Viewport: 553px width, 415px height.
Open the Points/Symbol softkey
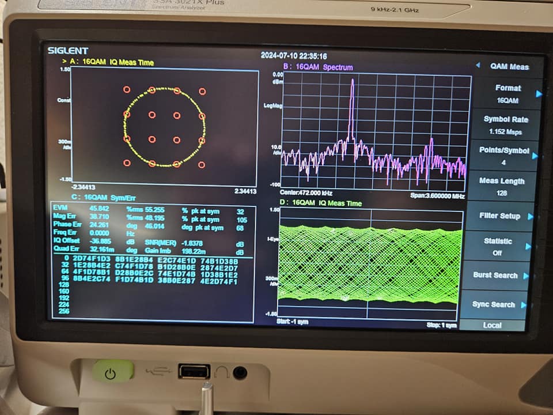pyautogui.click(x=503, y=156)
